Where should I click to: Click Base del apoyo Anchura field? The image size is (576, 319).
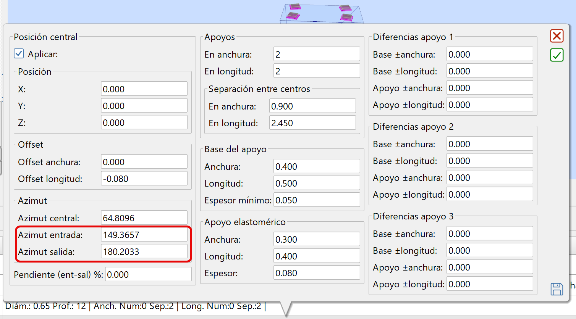click(x=317, y=167)
